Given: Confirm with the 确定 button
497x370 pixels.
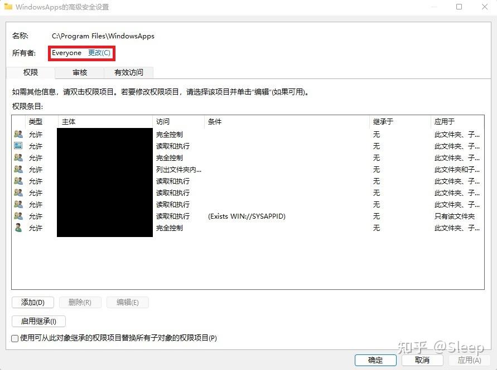Looking at the screenshot, I should click(375, 360).
